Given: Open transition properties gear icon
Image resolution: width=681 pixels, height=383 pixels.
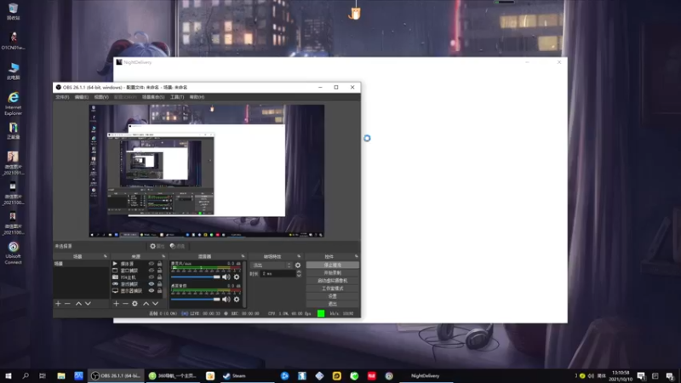Looking at the screenshot, I should click(298, 266).
